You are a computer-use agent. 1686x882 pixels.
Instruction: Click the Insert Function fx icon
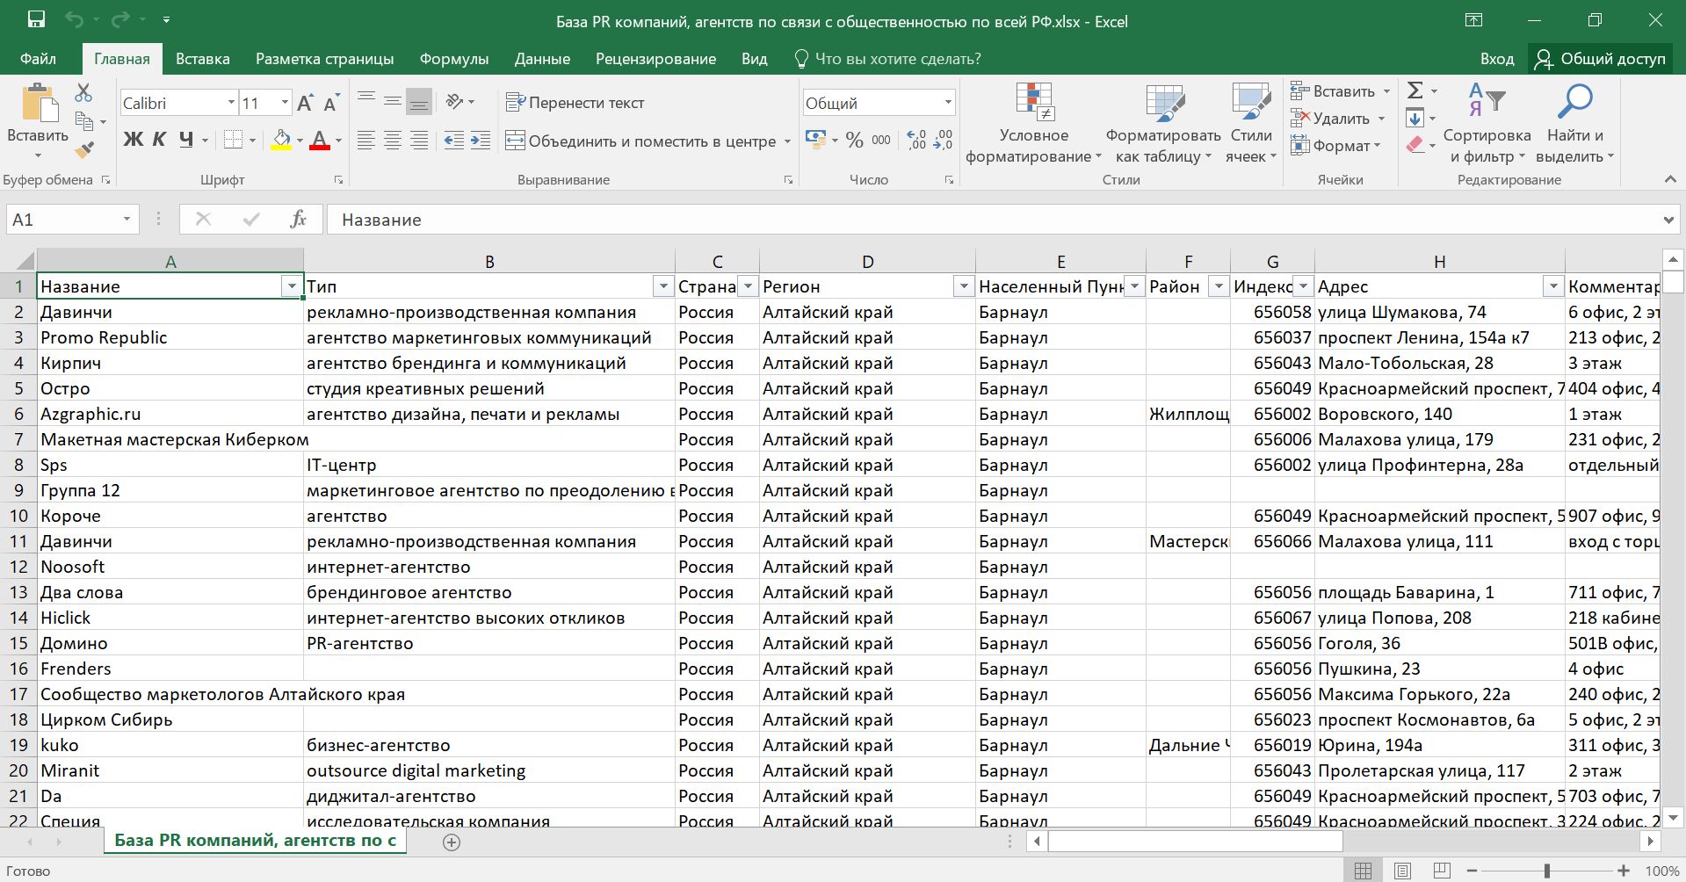coord(298,219)
